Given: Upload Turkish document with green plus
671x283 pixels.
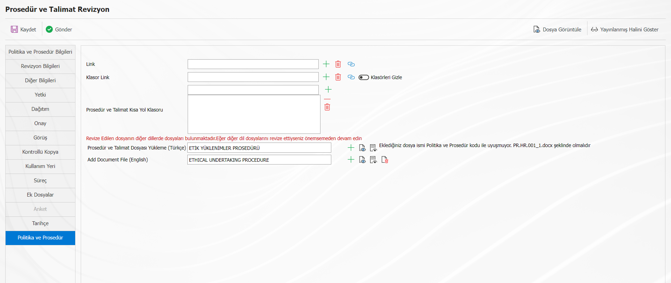Looking at the screenshot, I should point(351,147).
